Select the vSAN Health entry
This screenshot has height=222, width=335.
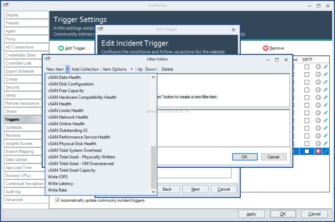(59, 104)
